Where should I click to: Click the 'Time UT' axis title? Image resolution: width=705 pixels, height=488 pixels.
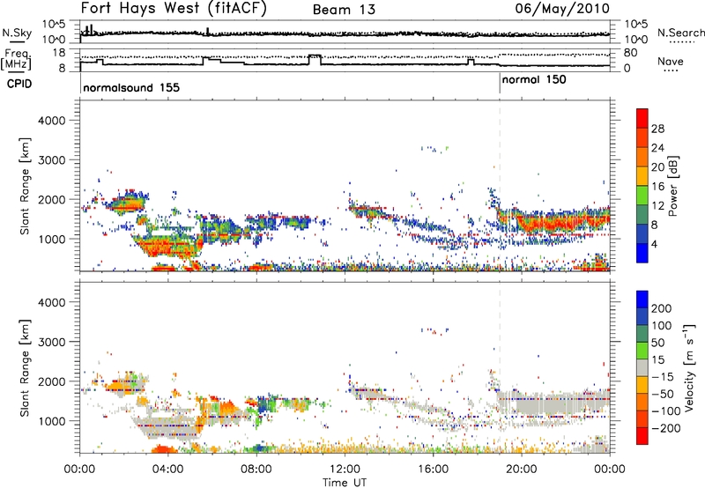point(345,482)
